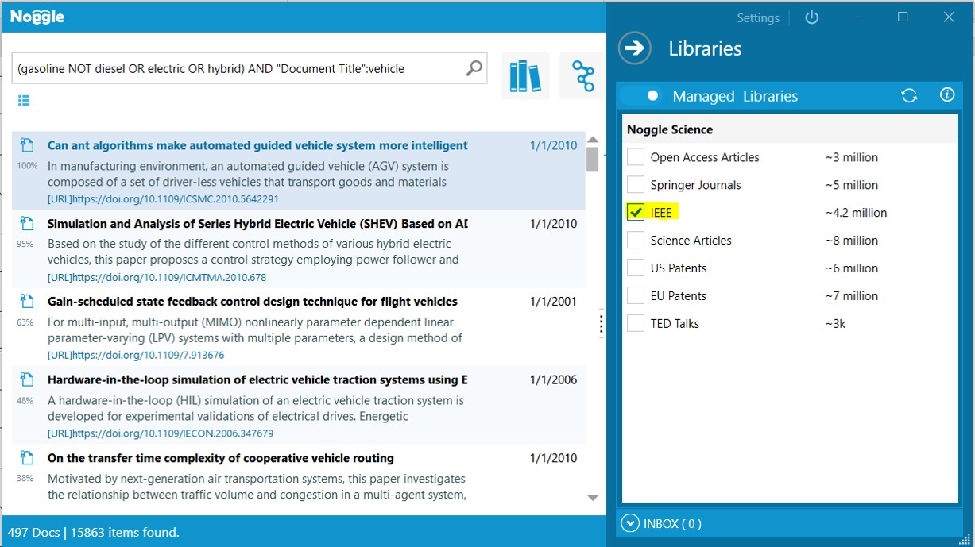Viewport: 975px width, 547px height.
Task: Click the results scrollbar thumb
Action: (592, 160)
